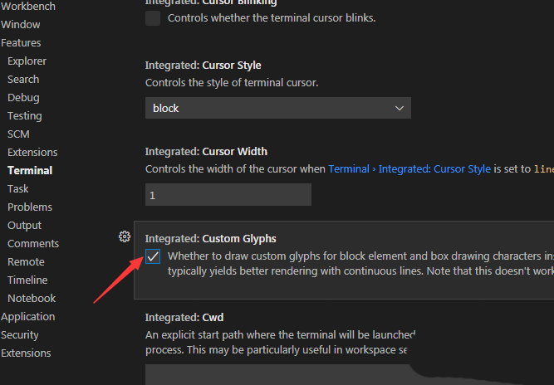Open Problems settings in sidebar
The image size is (554, 385).
pos(30,207)
